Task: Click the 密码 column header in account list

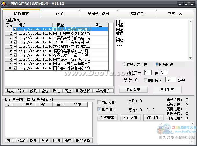Action: (44, 104)
